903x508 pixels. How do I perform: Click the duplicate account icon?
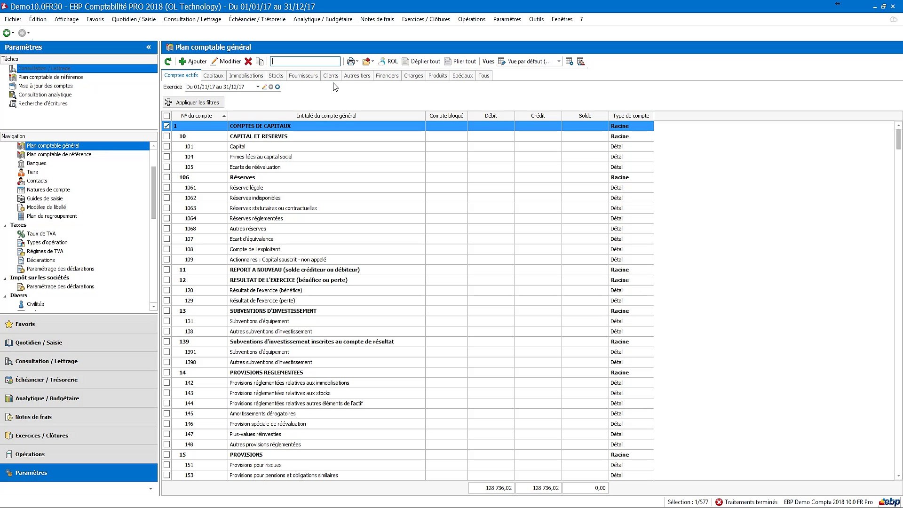260,62
